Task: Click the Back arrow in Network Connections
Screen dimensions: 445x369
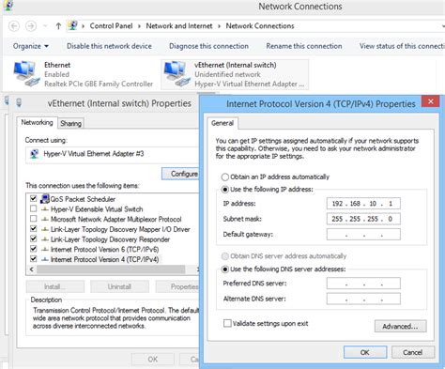Action: click(14, 26)
